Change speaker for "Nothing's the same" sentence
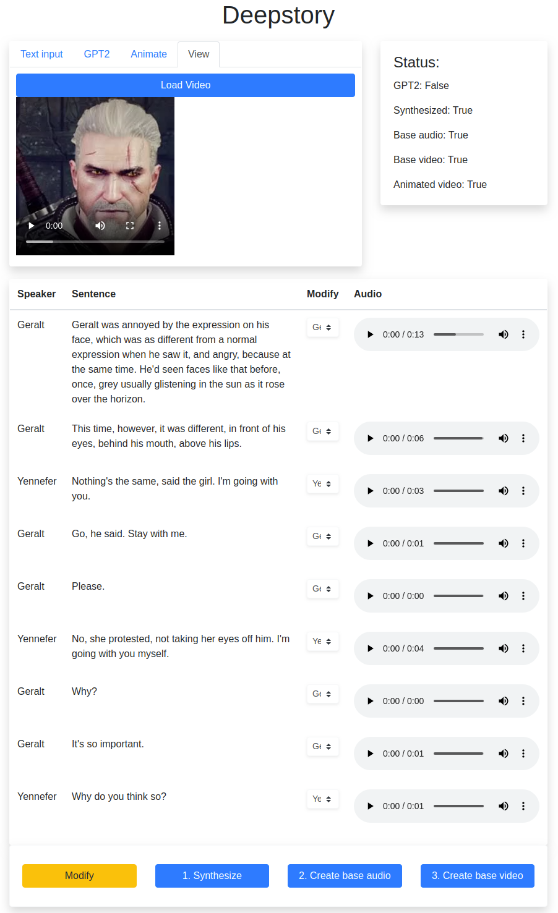Screen dimensions: 558x913 (x=322, y=484)
